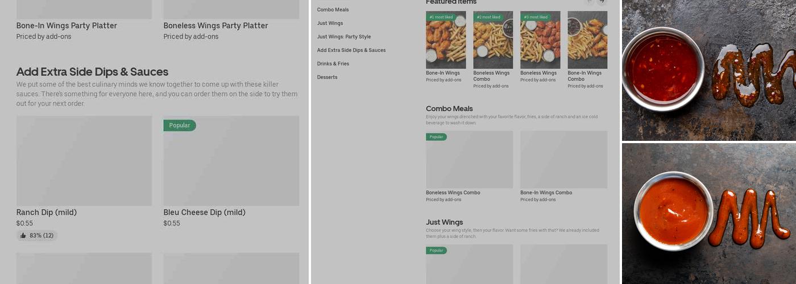Click the #3 most liked badge

pyautogui.click(x=536, y=18)
